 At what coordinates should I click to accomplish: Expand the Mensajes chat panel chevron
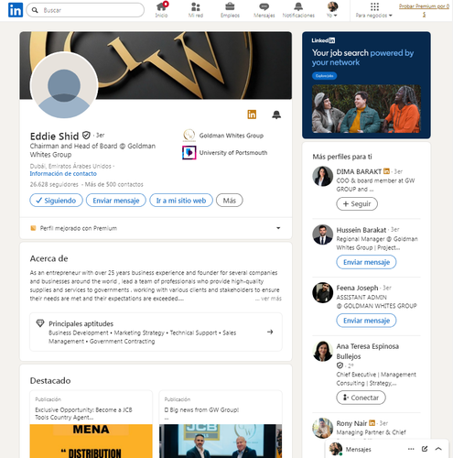tap(438, 449)
